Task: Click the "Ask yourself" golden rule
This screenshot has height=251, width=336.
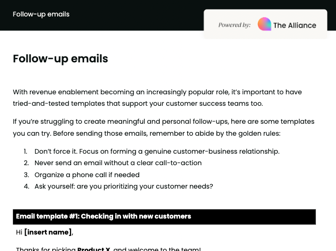Action: click(x=123, y=186)
